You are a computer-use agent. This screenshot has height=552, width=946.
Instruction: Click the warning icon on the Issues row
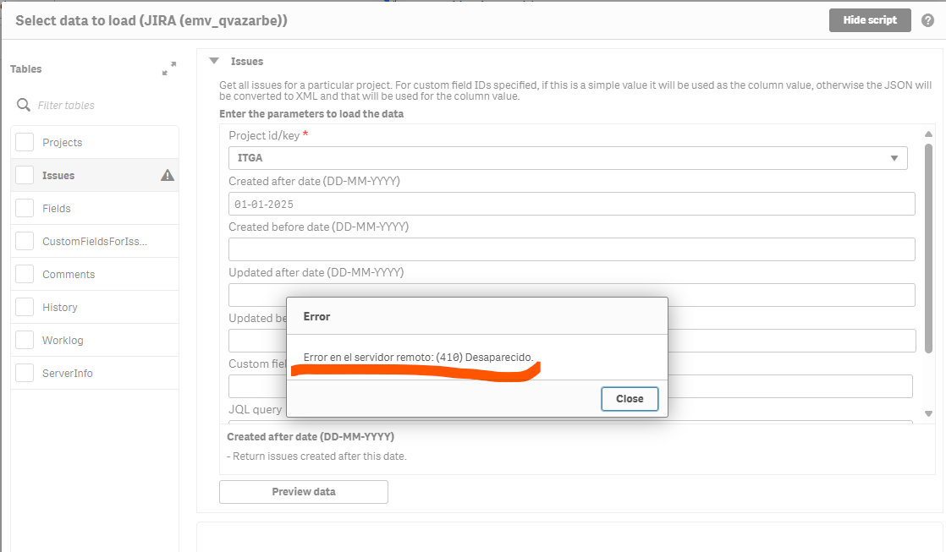[167, 175]
